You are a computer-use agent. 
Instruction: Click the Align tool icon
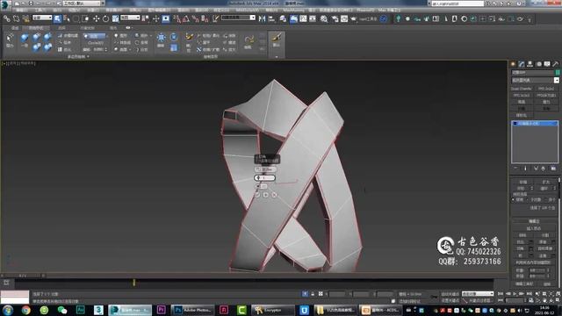(271, 18)
